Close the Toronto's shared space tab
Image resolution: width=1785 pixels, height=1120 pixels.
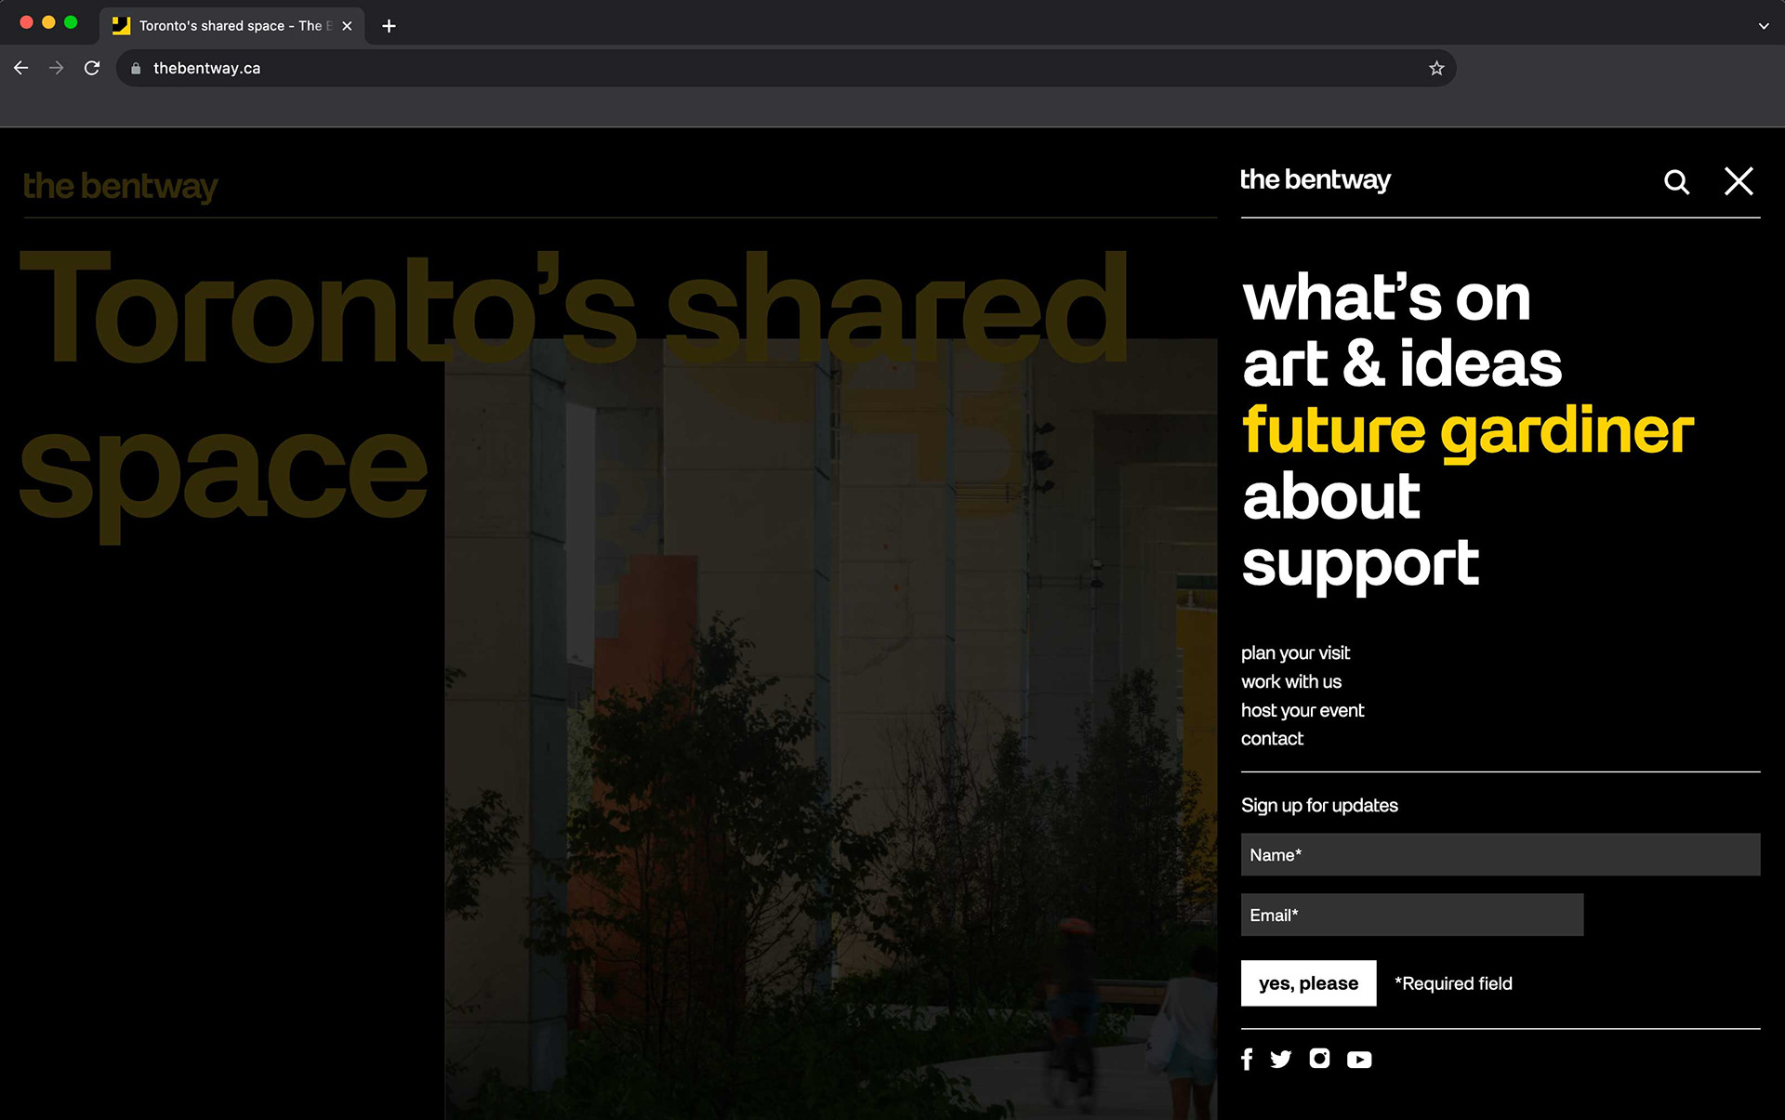(347, 26)
